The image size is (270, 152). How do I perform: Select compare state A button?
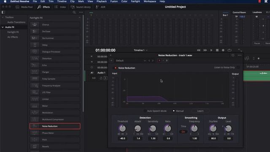[159, 61]
